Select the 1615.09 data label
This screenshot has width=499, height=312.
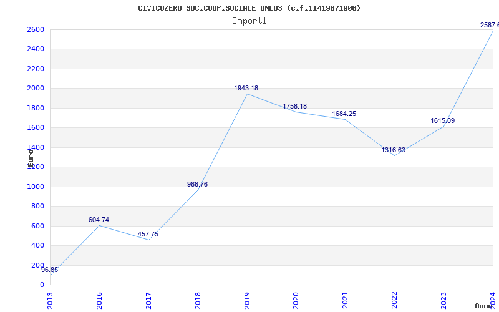[443, 120]
